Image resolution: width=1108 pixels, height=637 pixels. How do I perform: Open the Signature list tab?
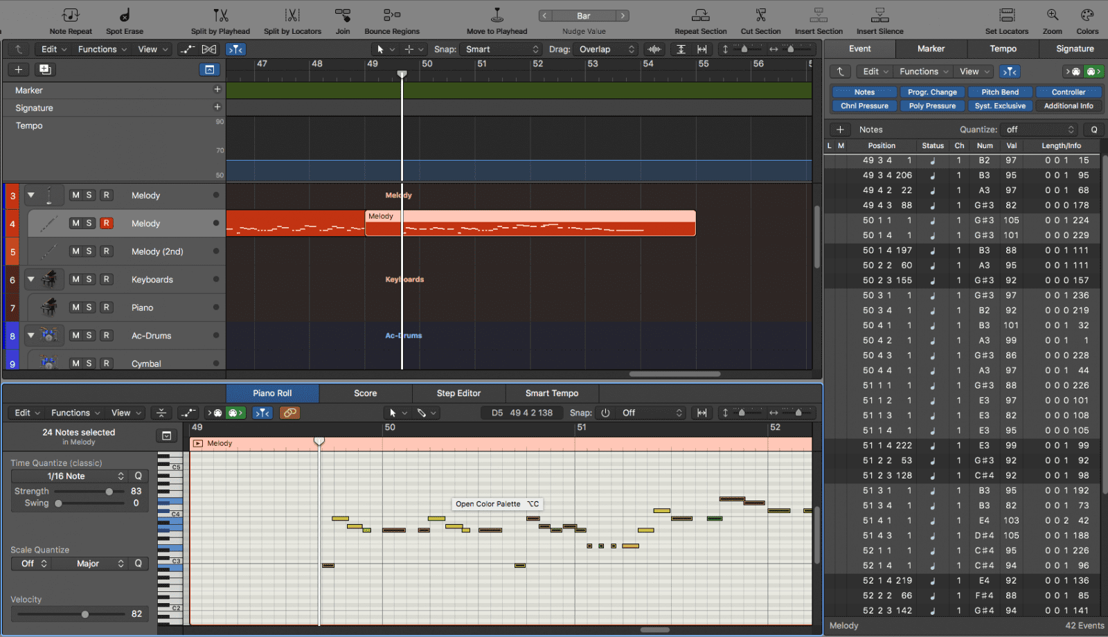pos(1075,48)
